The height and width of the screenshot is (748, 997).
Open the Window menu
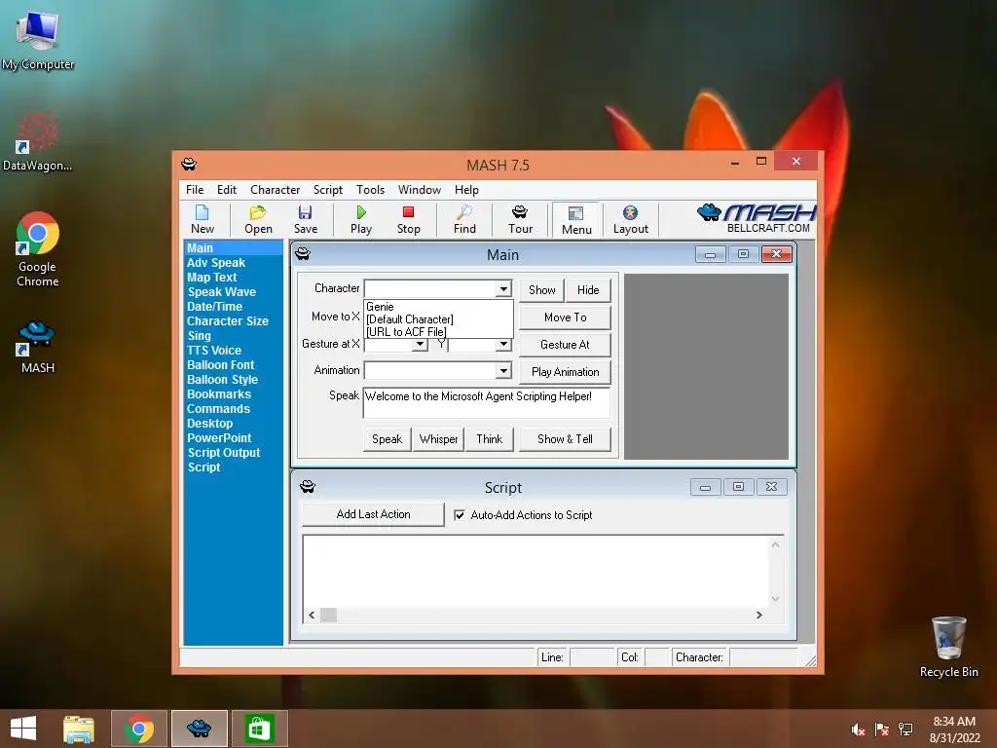(419, 190)
